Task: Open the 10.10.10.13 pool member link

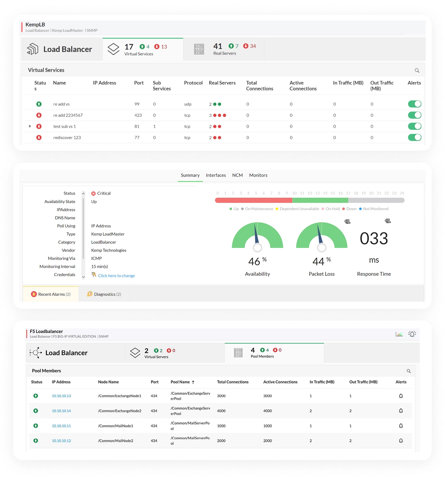Action: pos(61,396)
